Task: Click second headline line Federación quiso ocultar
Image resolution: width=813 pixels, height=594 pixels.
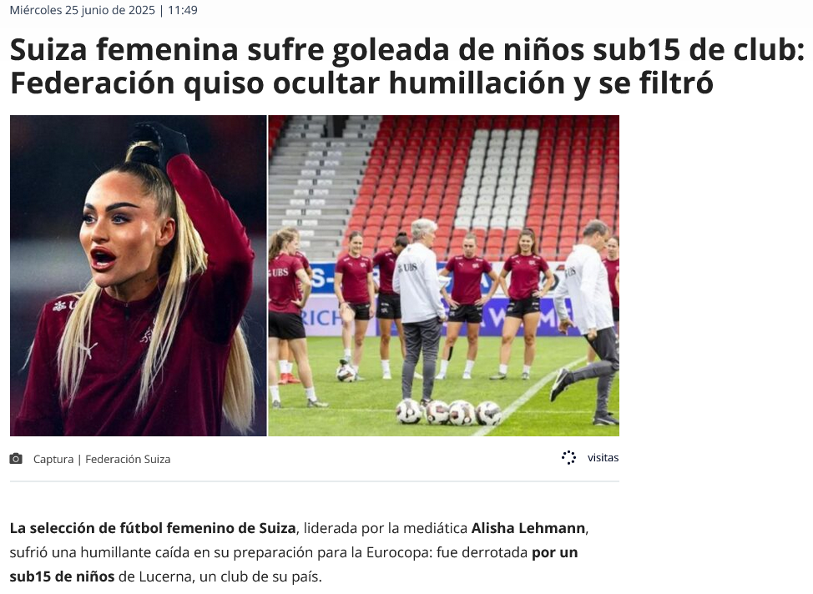Action: tap(197, 83)
